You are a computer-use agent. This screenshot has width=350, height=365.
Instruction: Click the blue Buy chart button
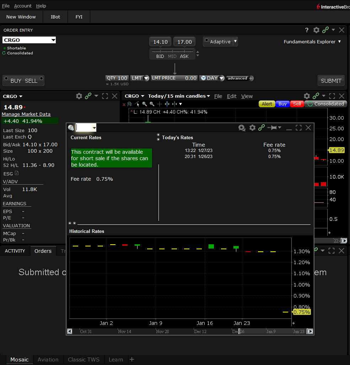click(x=282, y=104)
